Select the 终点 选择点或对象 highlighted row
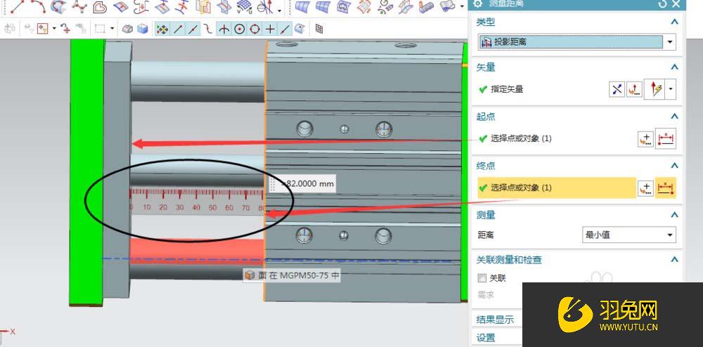The width and height of the screenshot is (703, 347). point(555,188)
